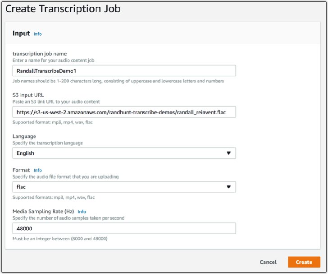
Task: Expand the Format dropdown showing flac
Action: [x=124, y=187]
